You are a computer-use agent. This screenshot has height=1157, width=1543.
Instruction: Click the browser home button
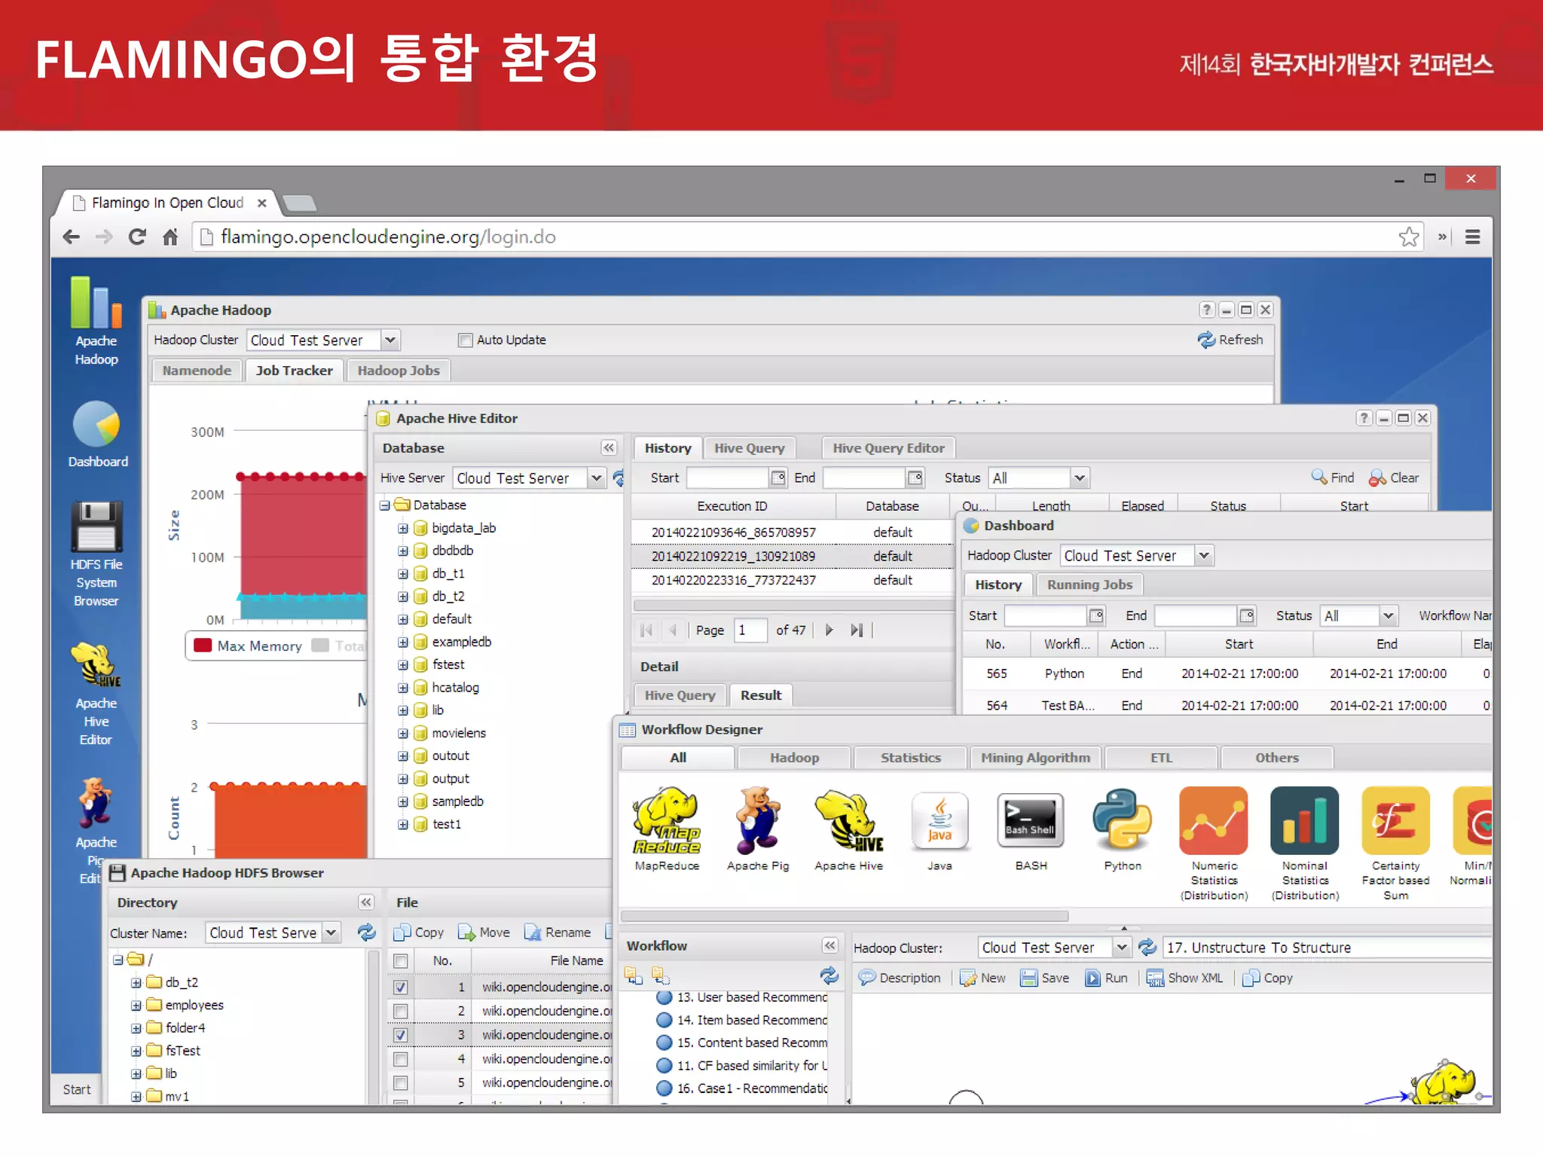coord(170,237)
